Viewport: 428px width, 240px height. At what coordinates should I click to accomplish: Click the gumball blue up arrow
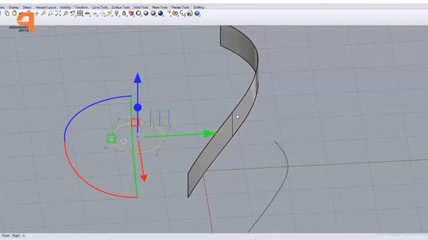(138, 78)
